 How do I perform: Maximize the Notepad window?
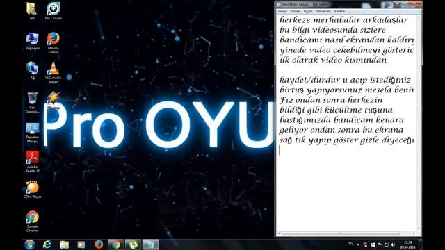click(405, 3)
